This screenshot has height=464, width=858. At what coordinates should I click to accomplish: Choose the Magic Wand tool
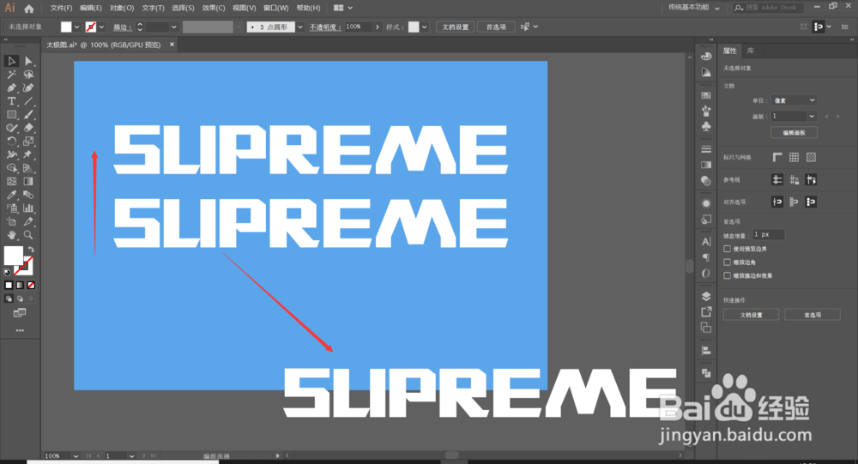pos(11,75)
